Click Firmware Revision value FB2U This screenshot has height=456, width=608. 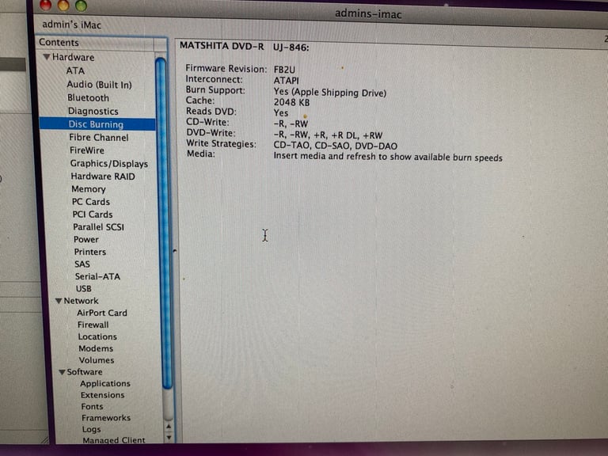(x=284, y=70)
